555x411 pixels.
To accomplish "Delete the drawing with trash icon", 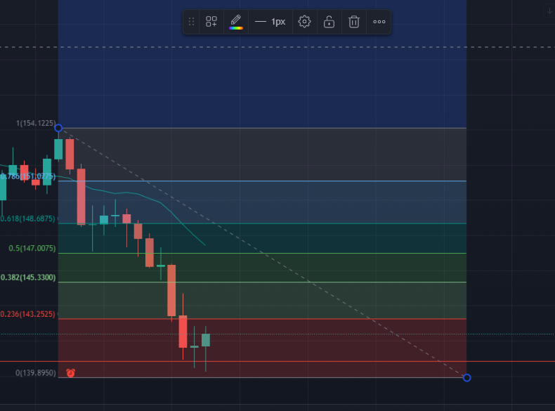I will pos(354,22).
